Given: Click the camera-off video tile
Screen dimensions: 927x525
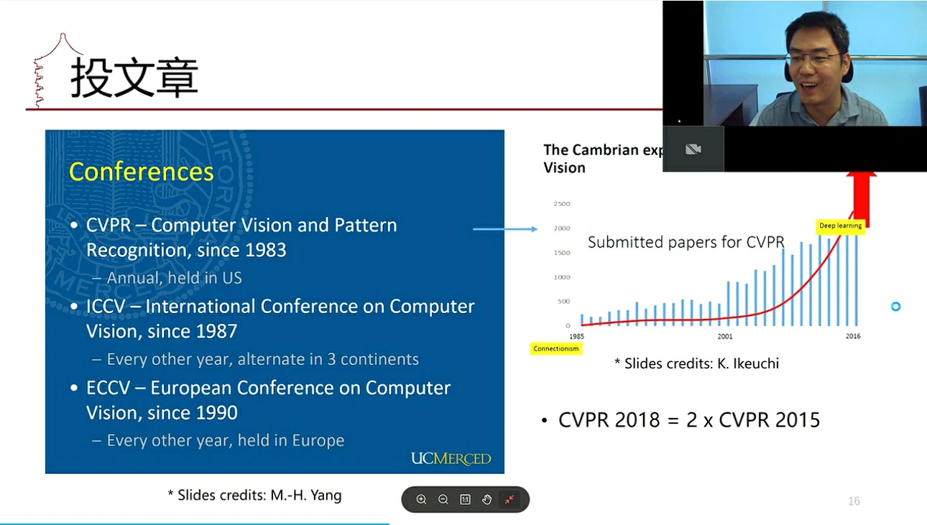Looking at the screenshot, I should 693,149.
